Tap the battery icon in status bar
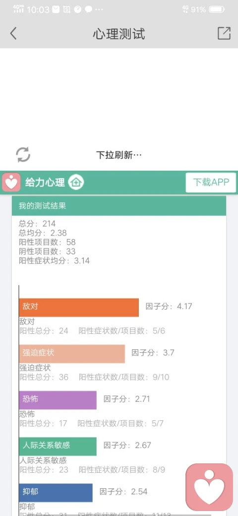 click(x=217, y=9)
